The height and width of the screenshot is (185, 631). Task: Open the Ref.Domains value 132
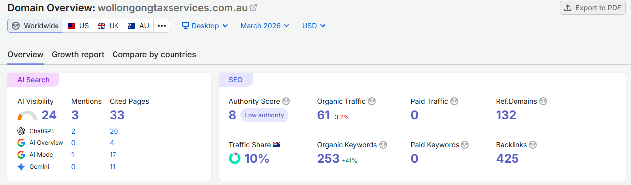(x=506, y=115)
